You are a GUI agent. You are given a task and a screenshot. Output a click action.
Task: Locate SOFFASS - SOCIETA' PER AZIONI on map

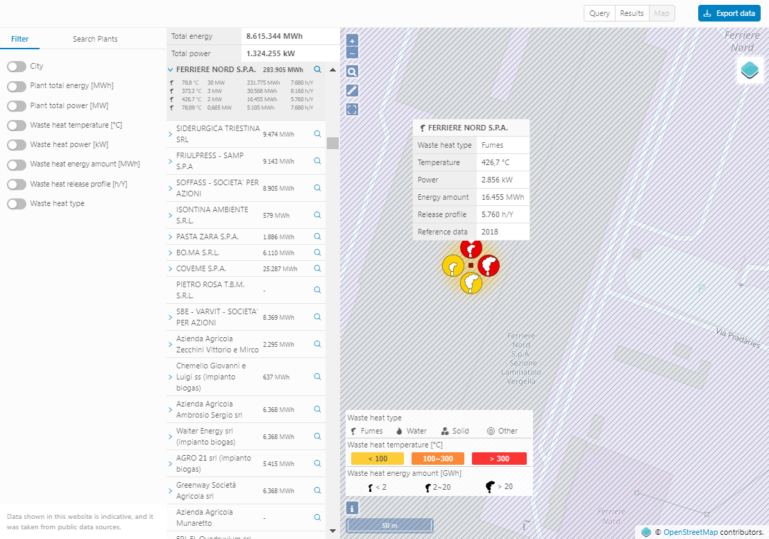317,188
